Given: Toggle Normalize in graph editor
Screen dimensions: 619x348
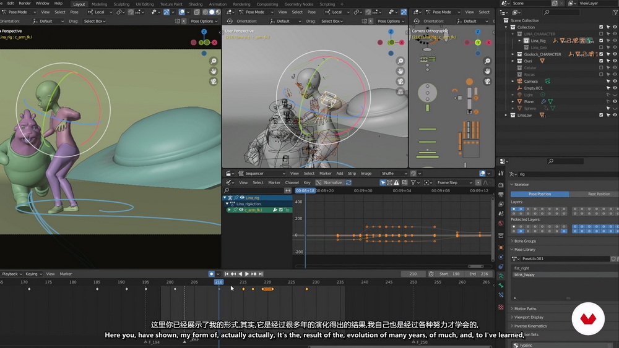Looking at the screenshot, I should tap(330, 182).
